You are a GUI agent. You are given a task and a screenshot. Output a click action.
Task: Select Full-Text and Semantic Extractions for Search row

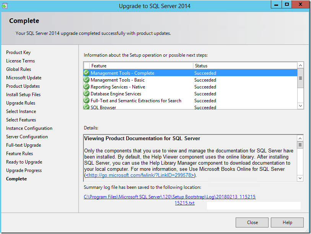click(x=191, y=100)
